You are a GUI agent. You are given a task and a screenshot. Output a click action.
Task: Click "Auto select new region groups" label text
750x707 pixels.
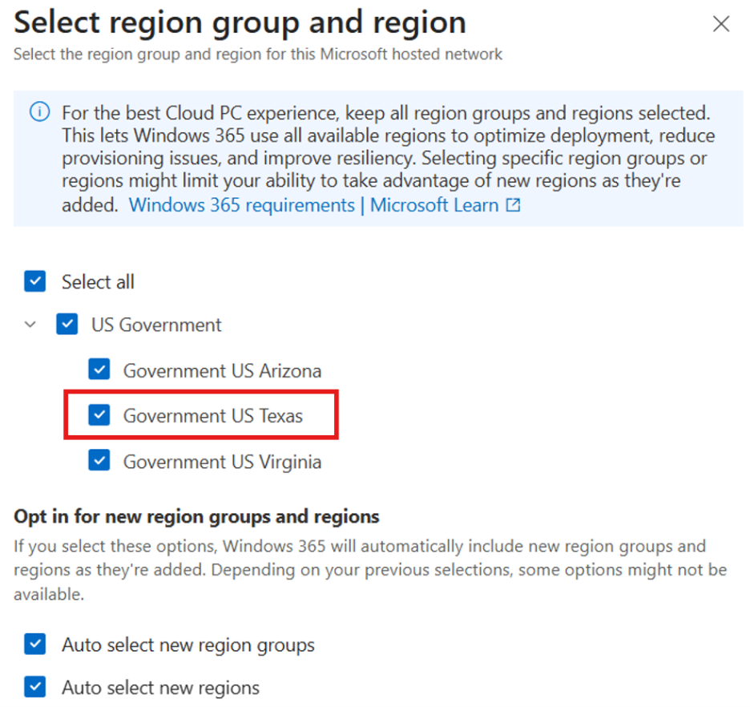click(187, 644)
